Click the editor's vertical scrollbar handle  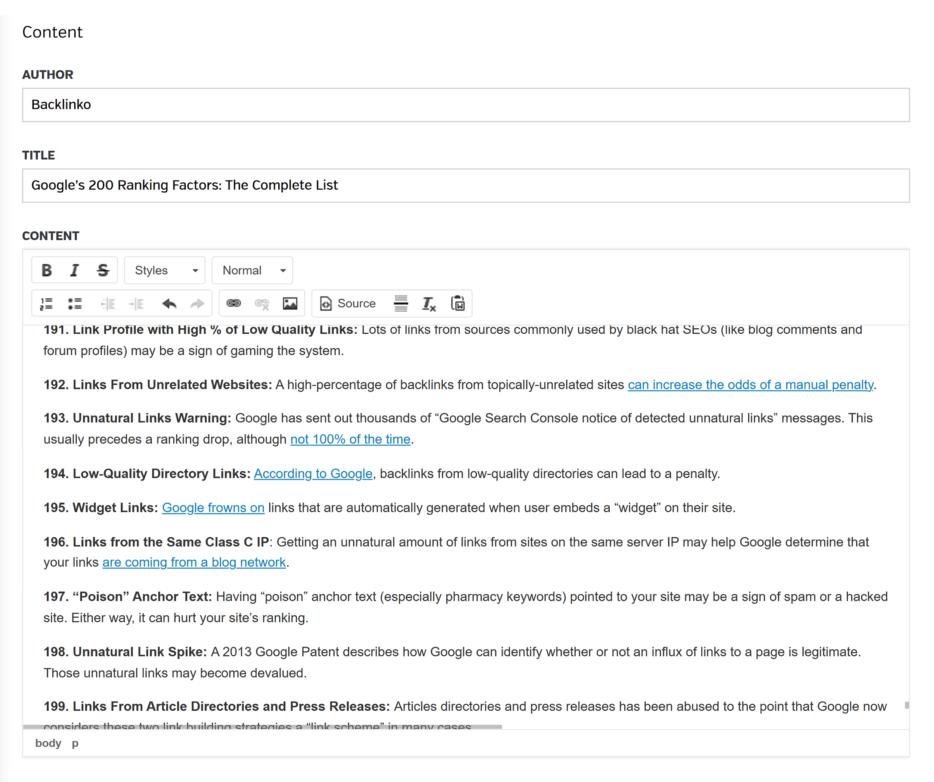906,705
